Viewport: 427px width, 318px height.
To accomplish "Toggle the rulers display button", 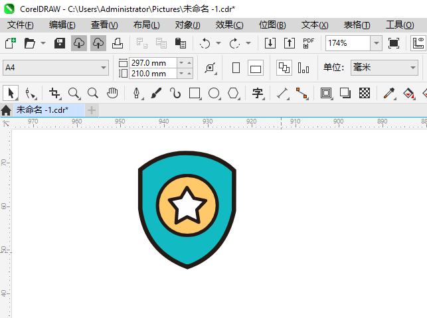I will coord(418,43).
